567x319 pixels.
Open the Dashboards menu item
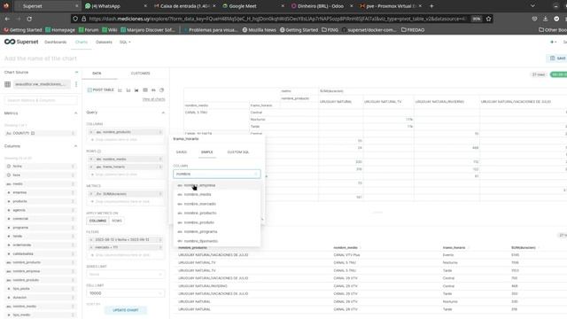(x=55, y=42)
